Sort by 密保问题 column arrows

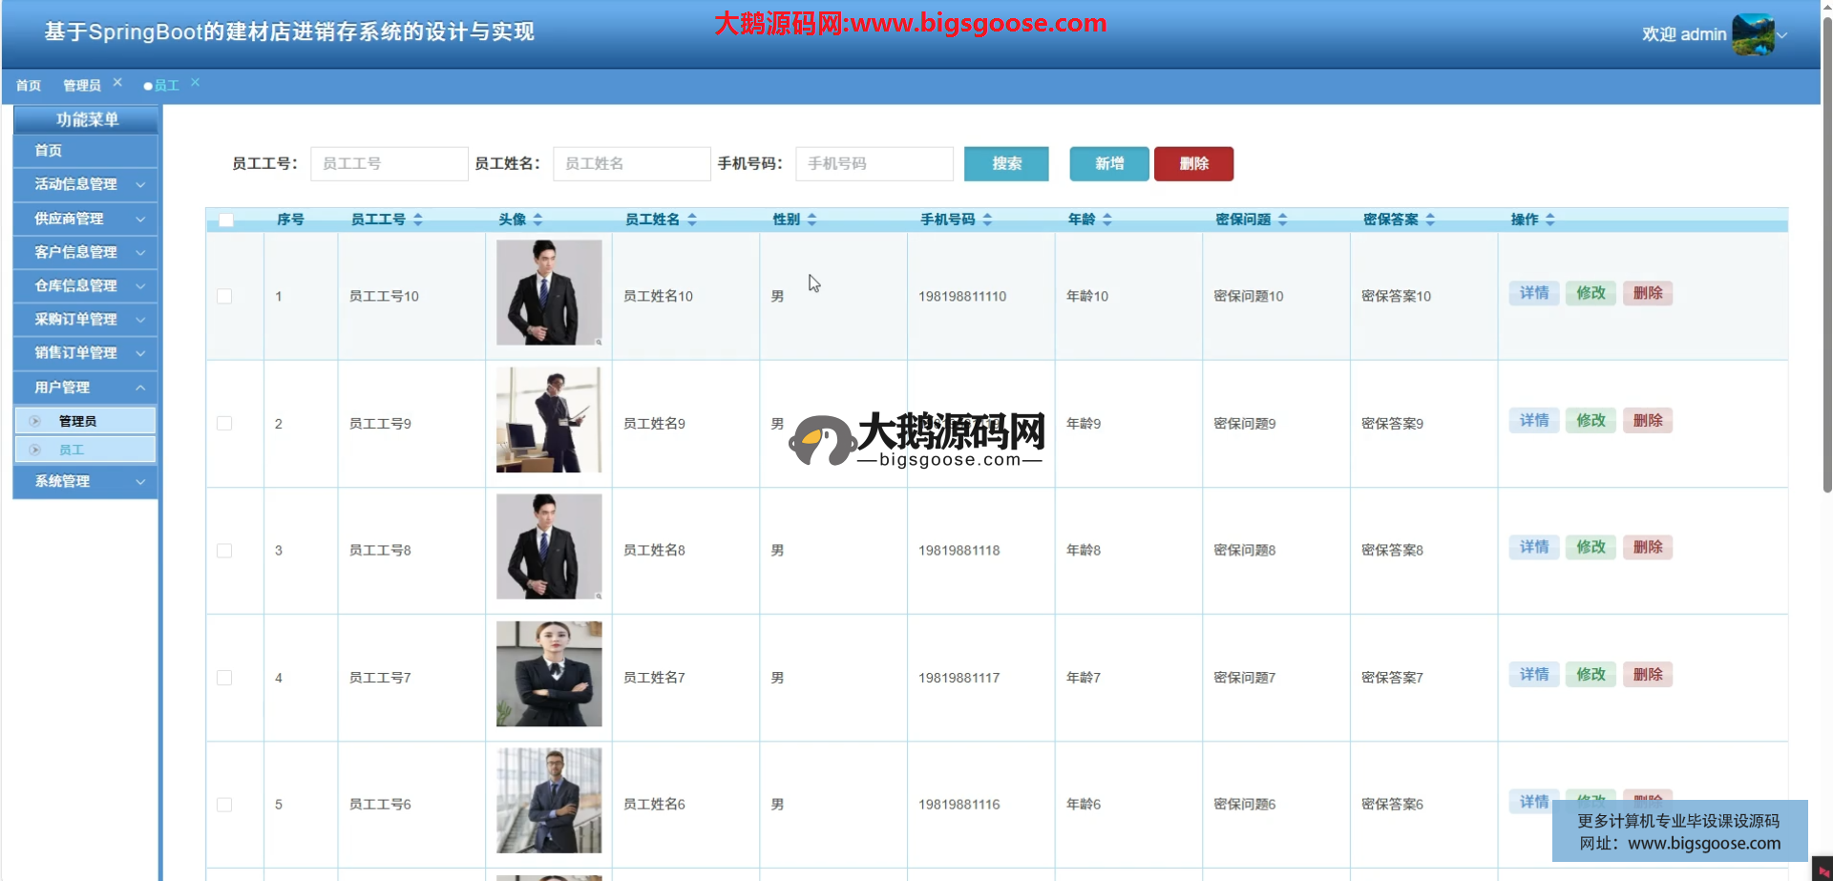(1283, 220)
